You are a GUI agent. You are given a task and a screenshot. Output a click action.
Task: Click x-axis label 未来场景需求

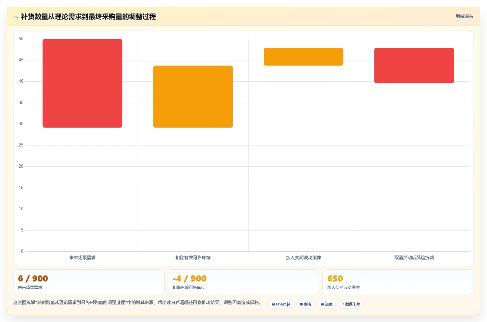coord(82,258)
